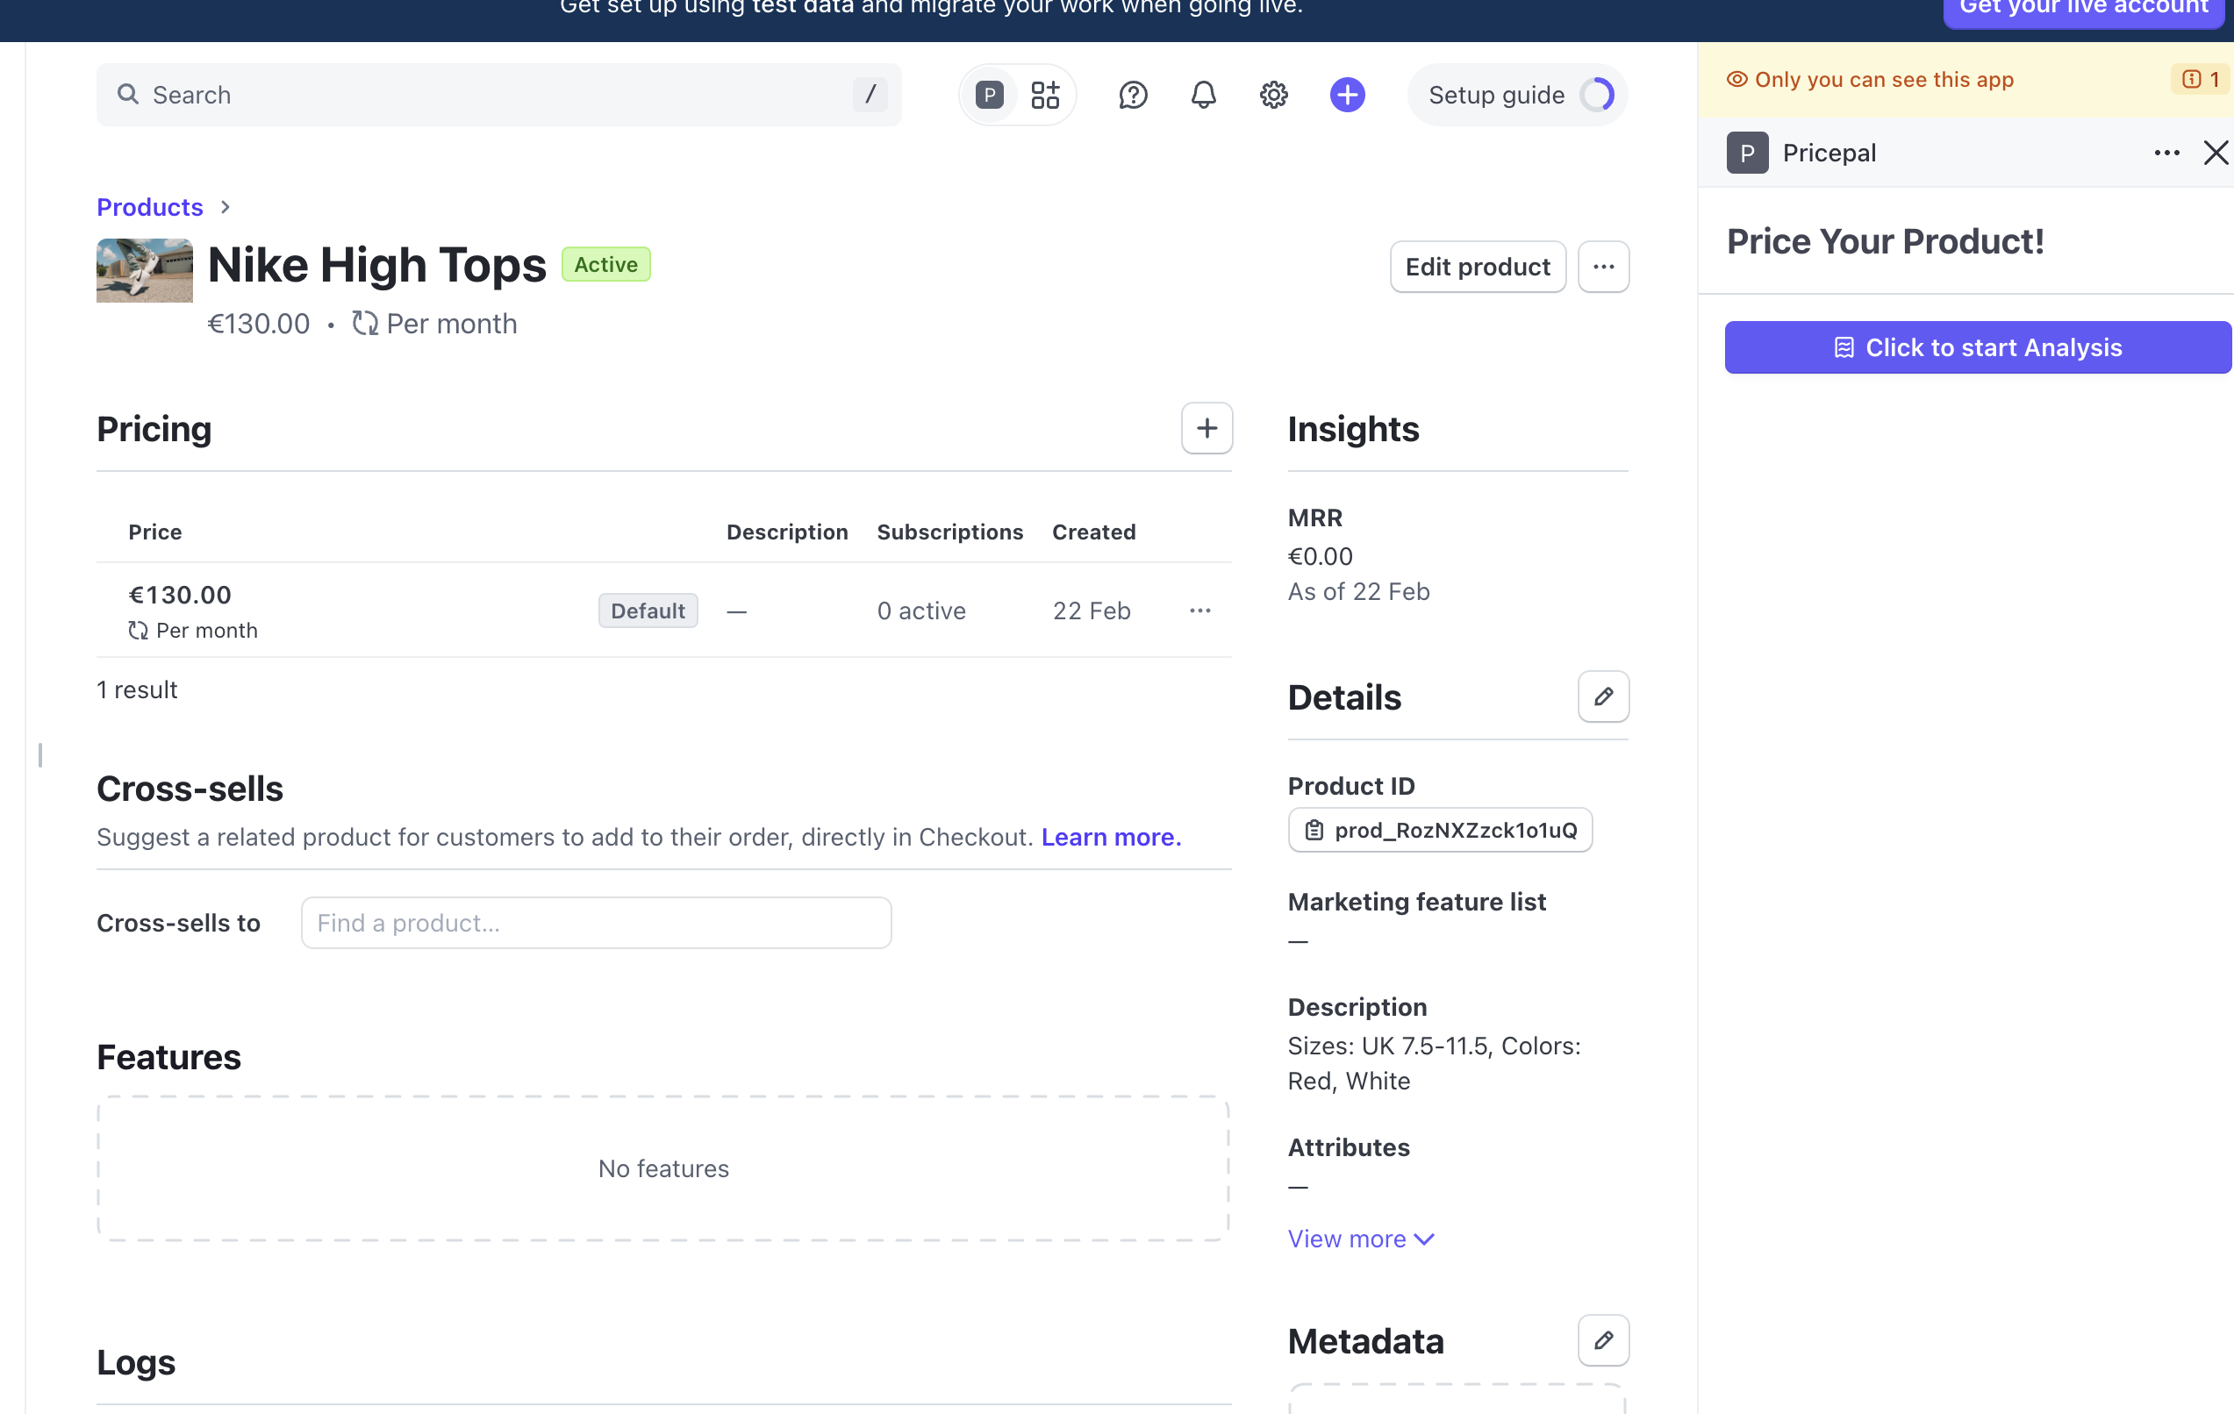
Task: Select the Pricepal app icon in toolbar
Action: click(989, 95)
